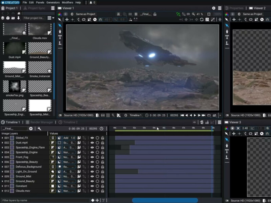Click the Timeline 1 button under Viewer 1
271x203 pixels.
135,115
